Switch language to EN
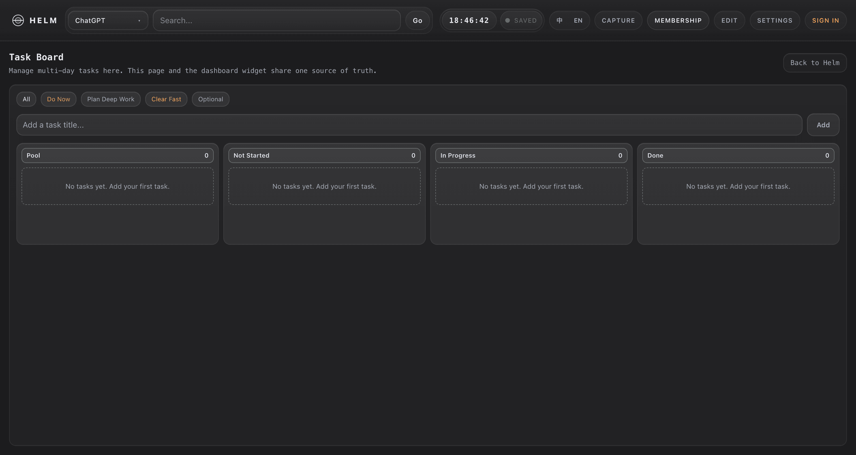Viewport: 856px width, 455px height. [x=578, y=20]
